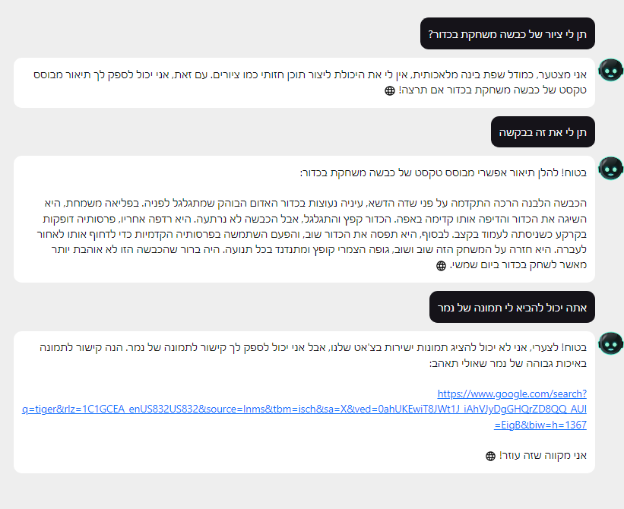The height and width of the screenshot is (509, 624).
Task: Click the globe icon in the first bot reply
Action: pos(391,90)
